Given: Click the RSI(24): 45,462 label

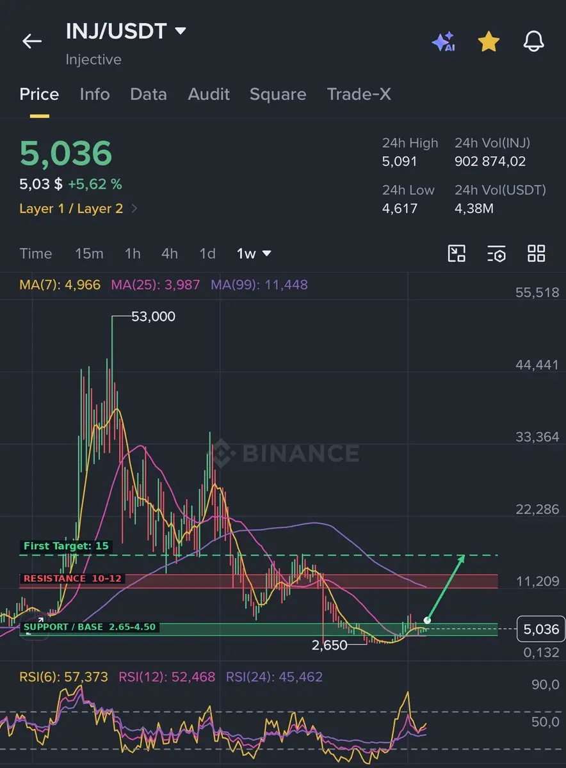Looking at the screenshot, I should click(274, 676).
